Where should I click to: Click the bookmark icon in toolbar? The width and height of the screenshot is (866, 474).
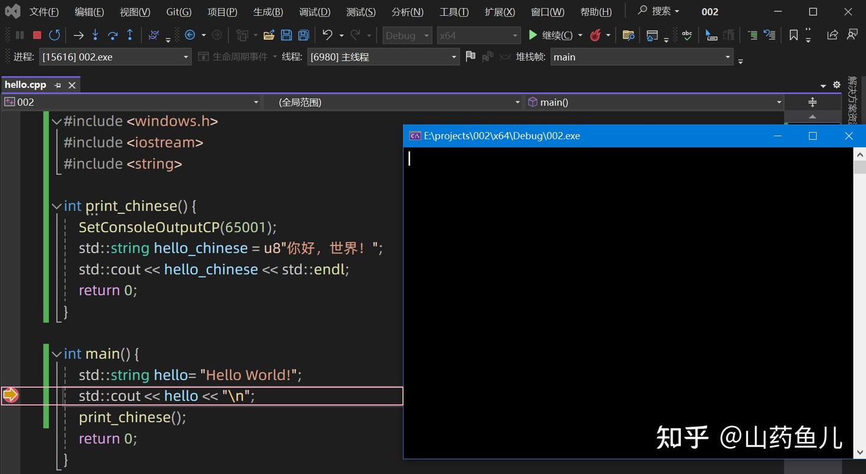click(793, 35)
